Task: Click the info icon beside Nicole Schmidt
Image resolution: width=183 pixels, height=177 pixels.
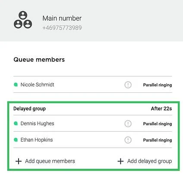Action: pos(128,85)
